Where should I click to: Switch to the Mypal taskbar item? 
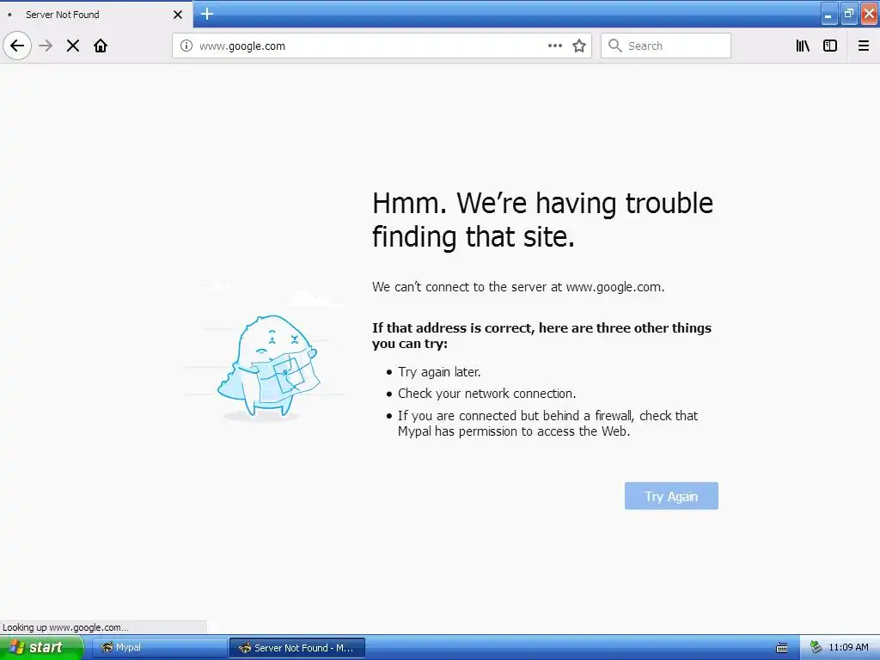click(x=159, y=648)
